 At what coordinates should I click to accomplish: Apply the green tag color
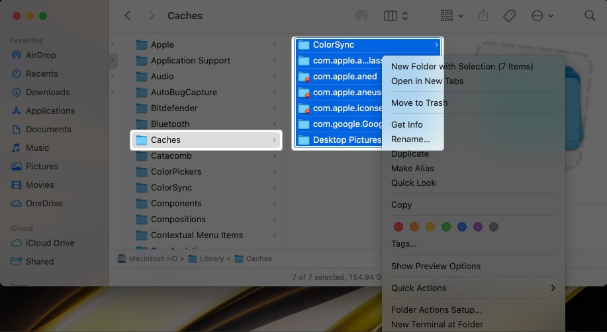click(446, 227)
